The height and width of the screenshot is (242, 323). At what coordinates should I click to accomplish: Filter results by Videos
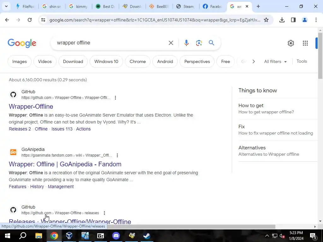pyautogui.click(x=45, y=61)
